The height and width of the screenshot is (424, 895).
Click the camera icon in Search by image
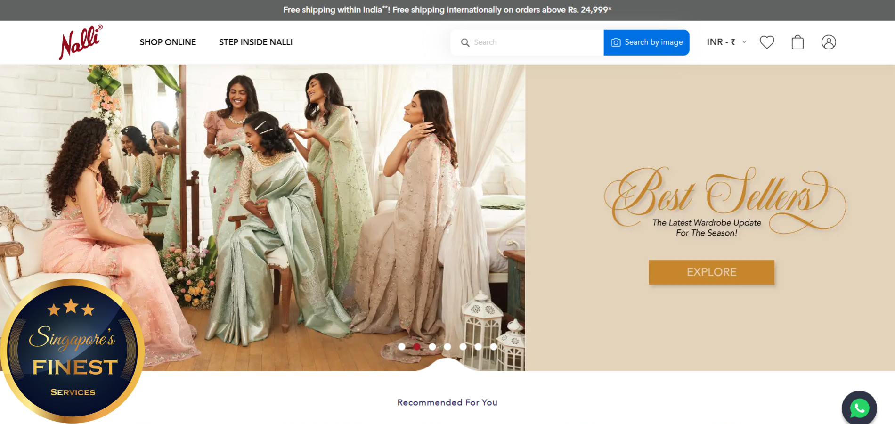pyautogui.click(x=616, y=42)
